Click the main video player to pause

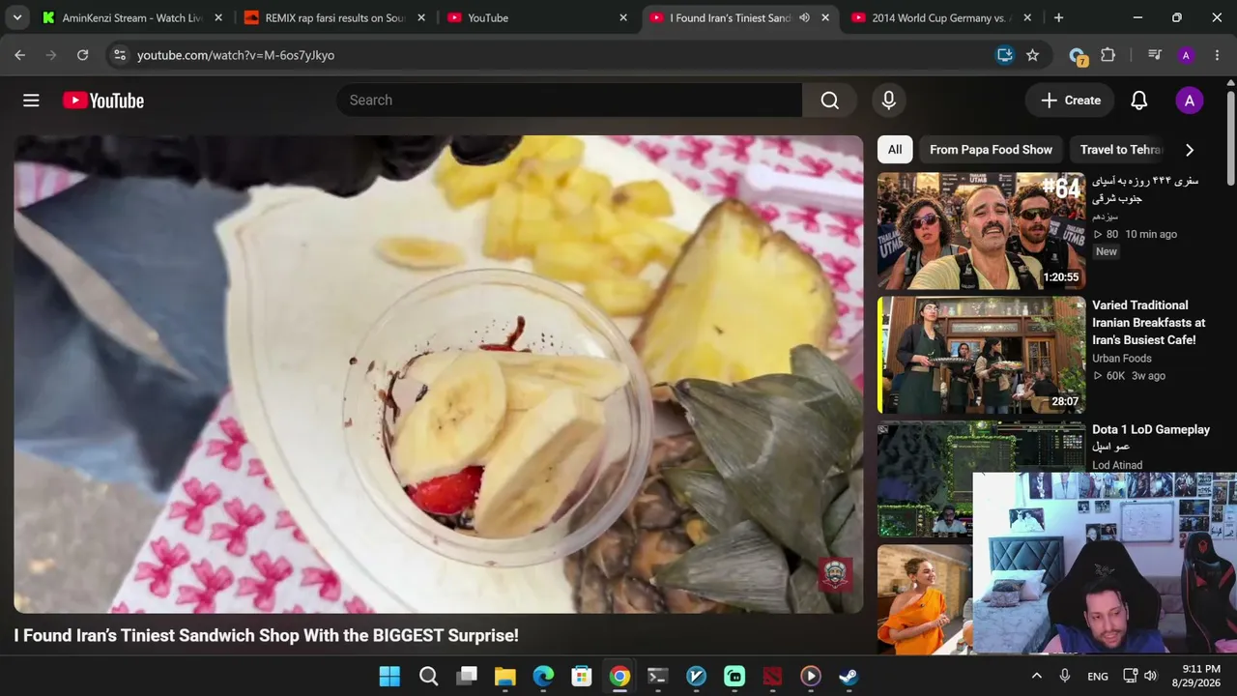coord(438,374)
